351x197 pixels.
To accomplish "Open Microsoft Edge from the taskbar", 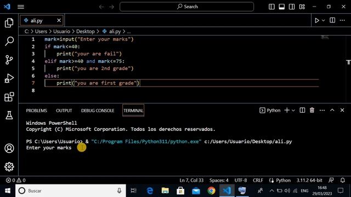I will [150, 191].
